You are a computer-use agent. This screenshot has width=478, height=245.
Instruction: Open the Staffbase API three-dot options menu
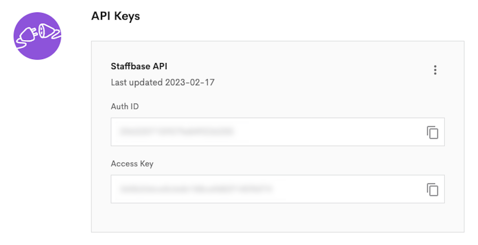(435, 70)
